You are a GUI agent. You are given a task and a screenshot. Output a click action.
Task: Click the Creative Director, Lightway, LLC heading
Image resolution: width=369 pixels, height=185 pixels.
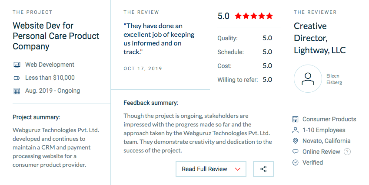click(319, 38)
